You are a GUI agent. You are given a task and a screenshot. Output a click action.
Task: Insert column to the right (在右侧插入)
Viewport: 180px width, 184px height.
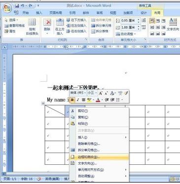[76, 31]
